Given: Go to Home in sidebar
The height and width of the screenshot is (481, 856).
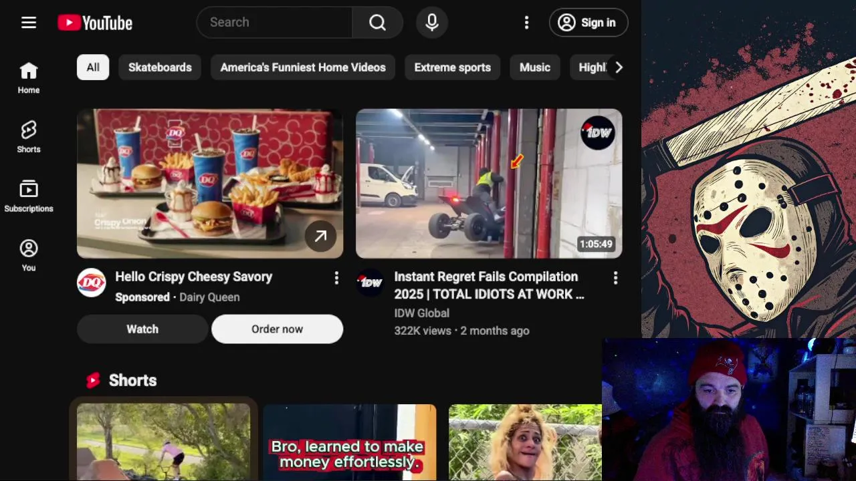Looking at the screenshot, I should (29, 78).
